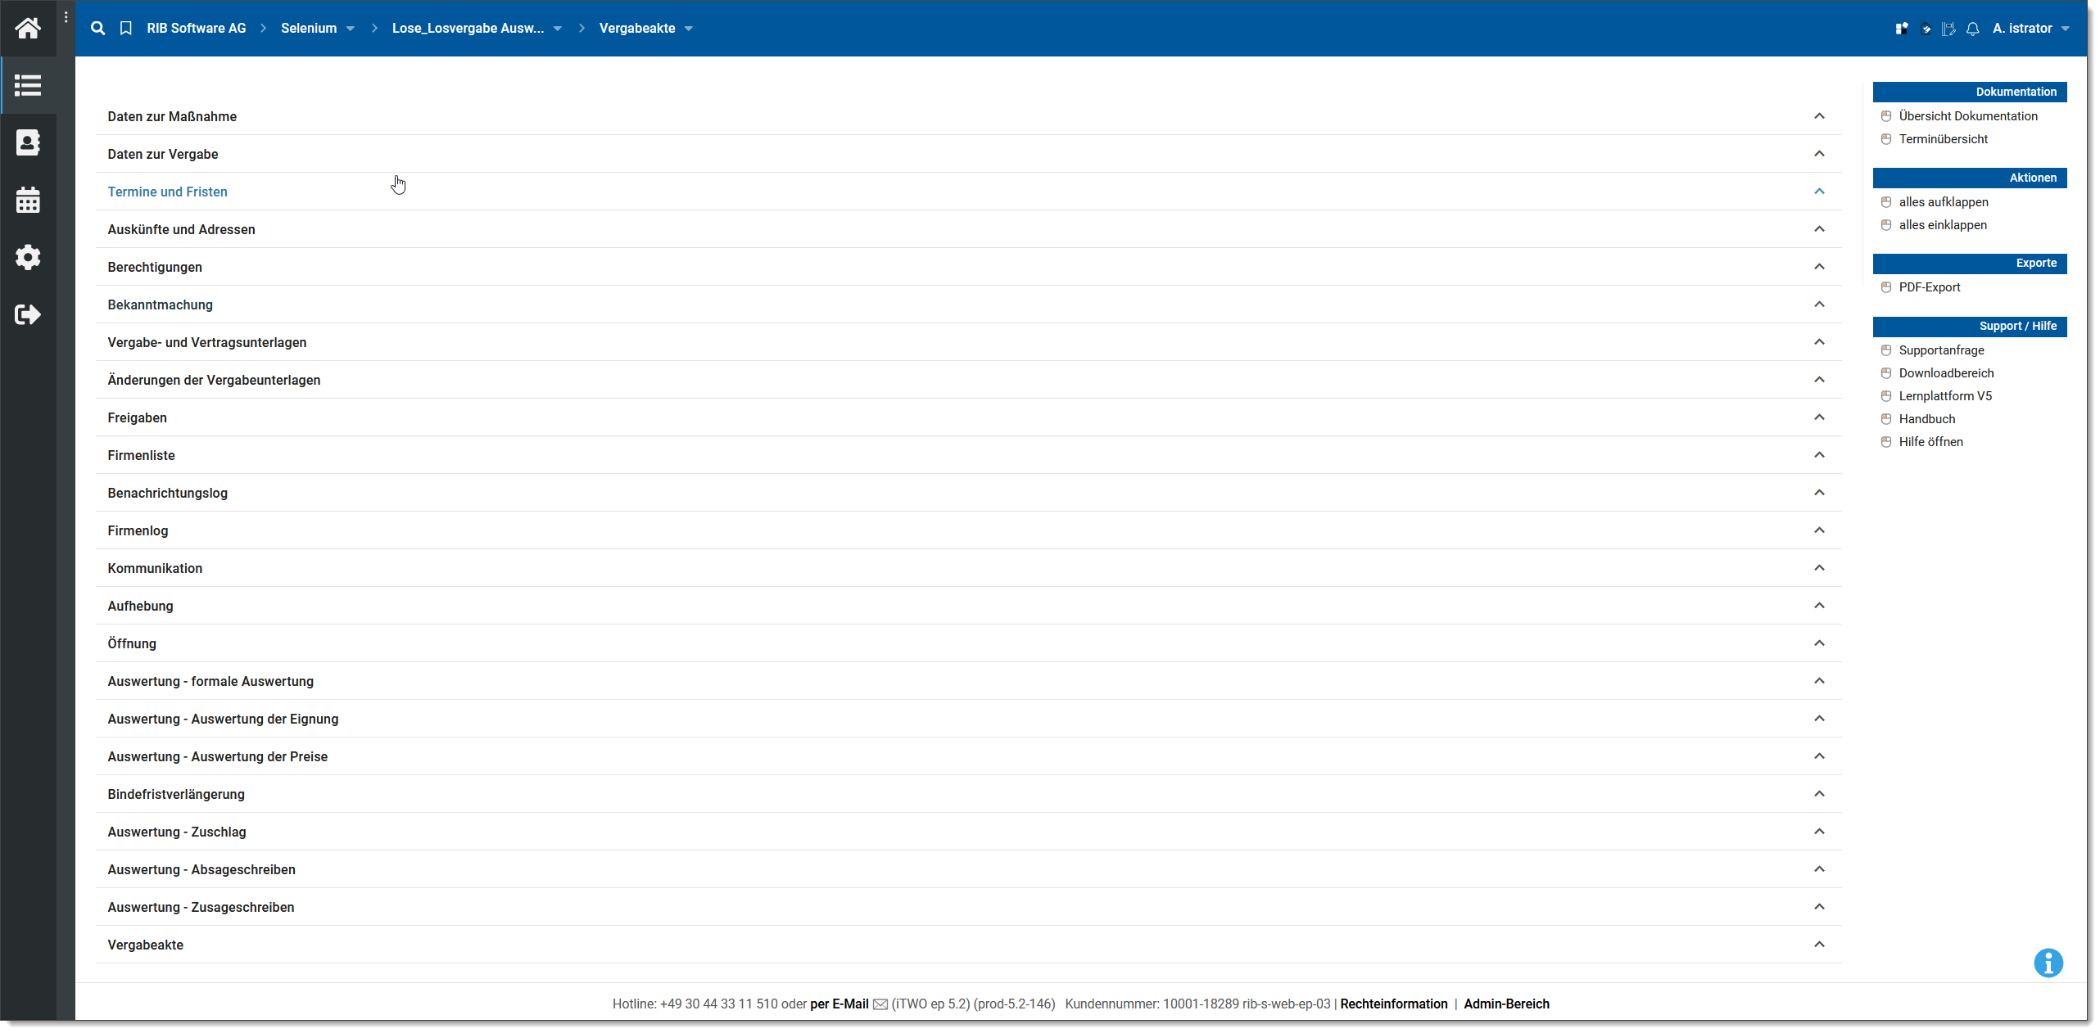Open the contacts address book sidebar icon
2100x1033 pixels.
click(28, 142)
